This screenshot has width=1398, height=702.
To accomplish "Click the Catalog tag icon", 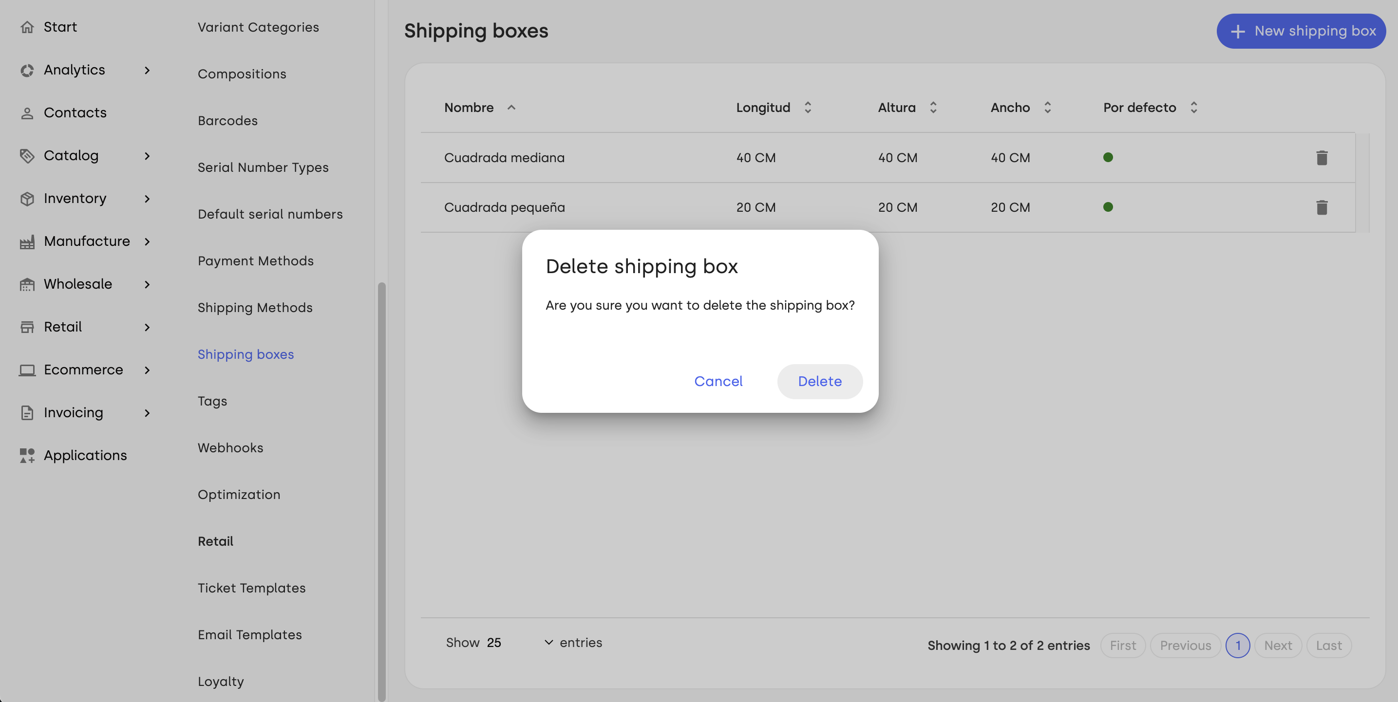I will click(27, 156).
